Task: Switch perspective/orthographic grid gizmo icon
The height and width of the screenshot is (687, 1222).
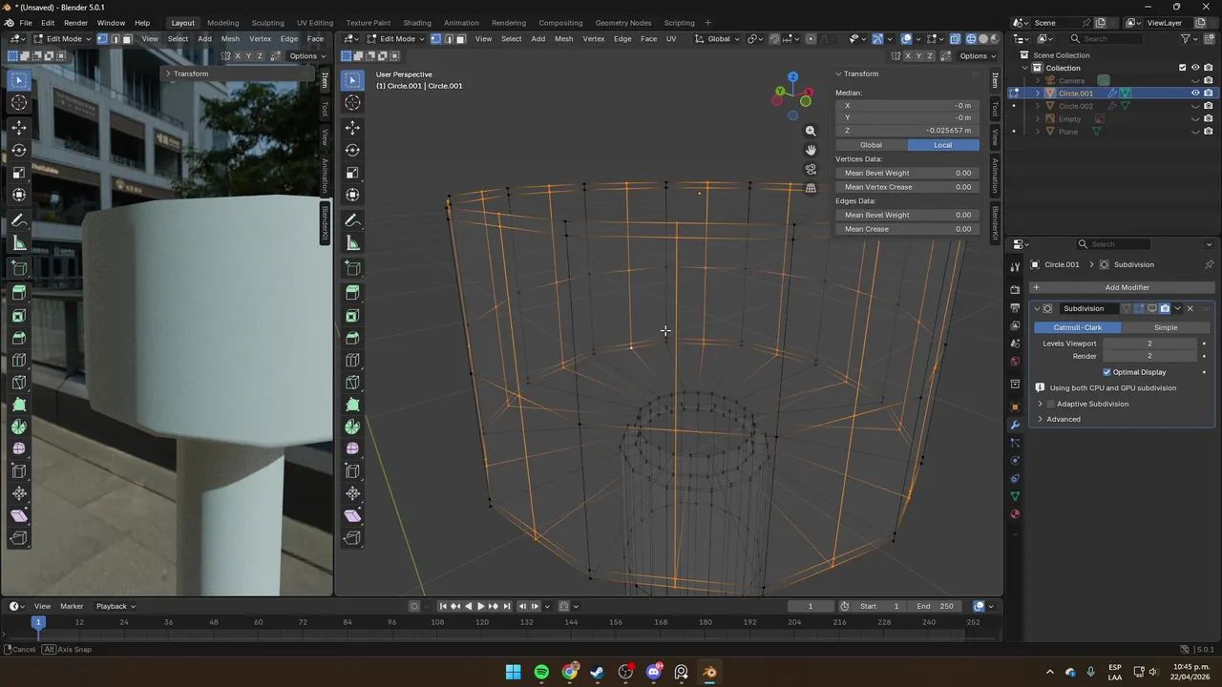Action: (811, 188)
